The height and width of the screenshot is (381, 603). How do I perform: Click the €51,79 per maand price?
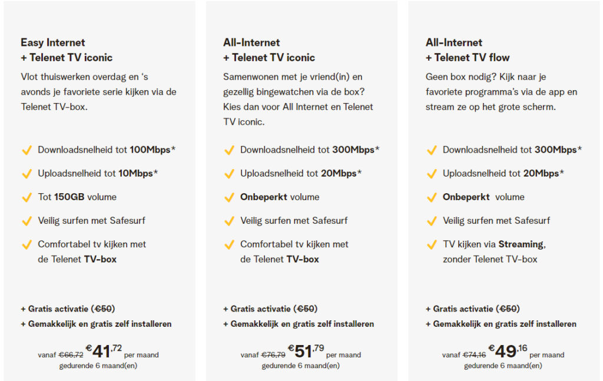pyautogui.click(x=306, y=350)
